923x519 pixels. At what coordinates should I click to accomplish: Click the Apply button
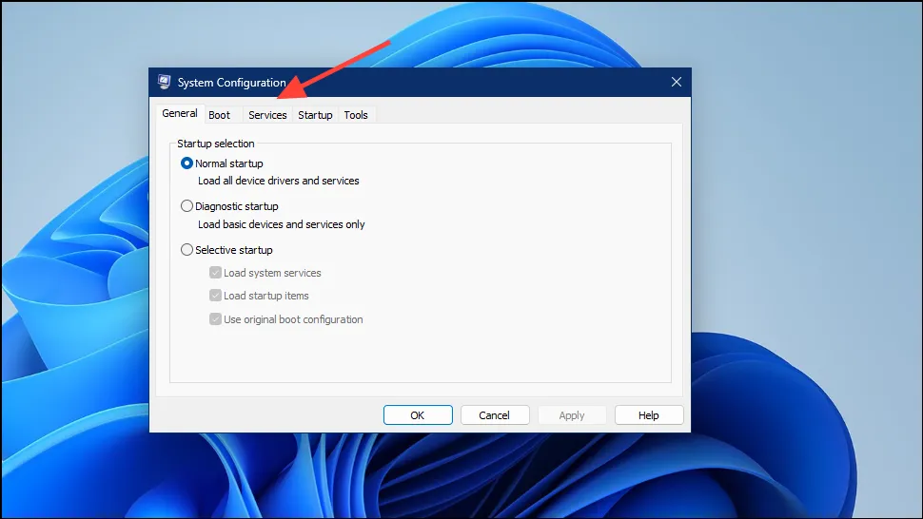(x=572, y=415)
